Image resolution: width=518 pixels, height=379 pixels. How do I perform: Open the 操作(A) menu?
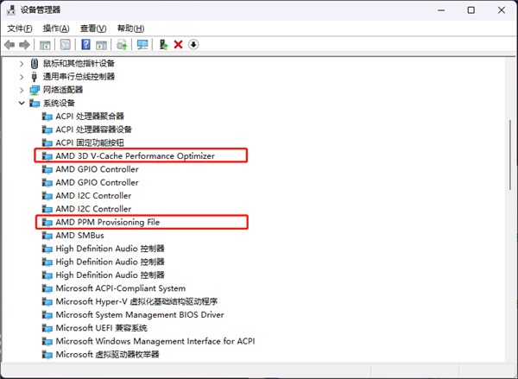(x=56, y=28)
